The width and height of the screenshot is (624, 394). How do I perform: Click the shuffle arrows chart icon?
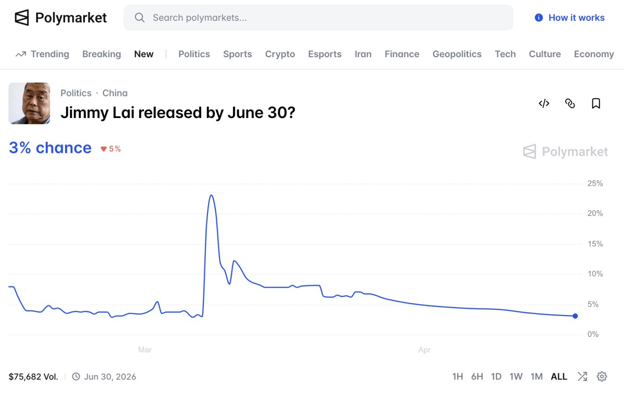[582, 376]
